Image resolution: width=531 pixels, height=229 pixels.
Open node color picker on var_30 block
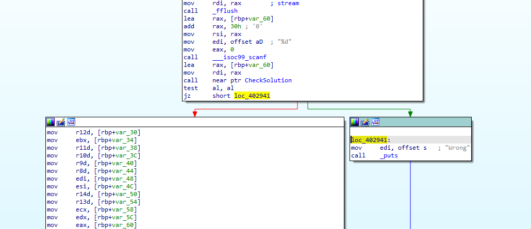coord(51,122)
